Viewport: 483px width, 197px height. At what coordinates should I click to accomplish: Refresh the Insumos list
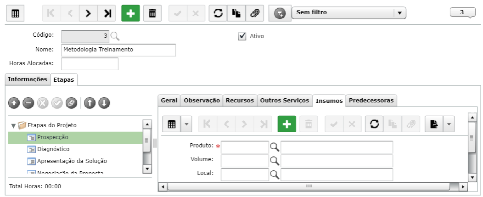[x=374, y=124]
